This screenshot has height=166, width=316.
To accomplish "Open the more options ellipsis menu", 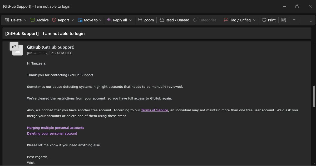I will click(295, 20).
